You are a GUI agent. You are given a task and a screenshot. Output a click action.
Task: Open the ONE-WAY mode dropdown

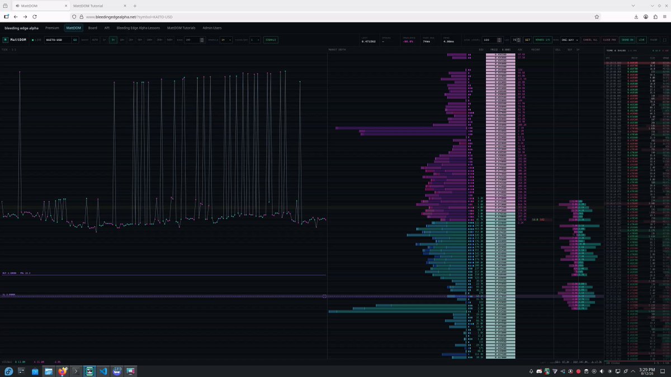569,40
